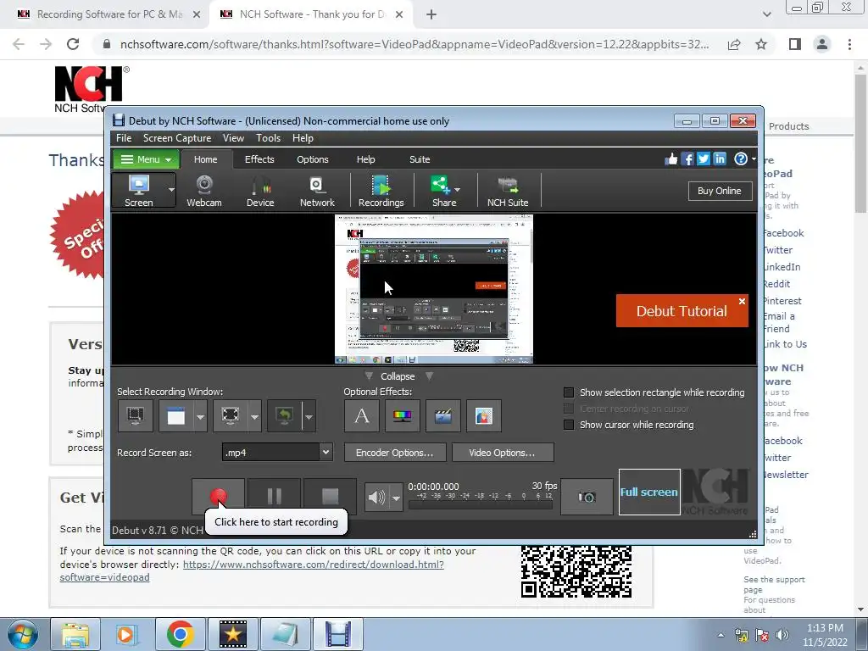
Task: Click the audio level meter bar
Action: point(480,504)
